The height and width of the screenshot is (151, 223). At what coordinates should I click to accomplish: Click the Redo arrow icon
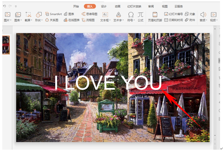tap(10, 6)
